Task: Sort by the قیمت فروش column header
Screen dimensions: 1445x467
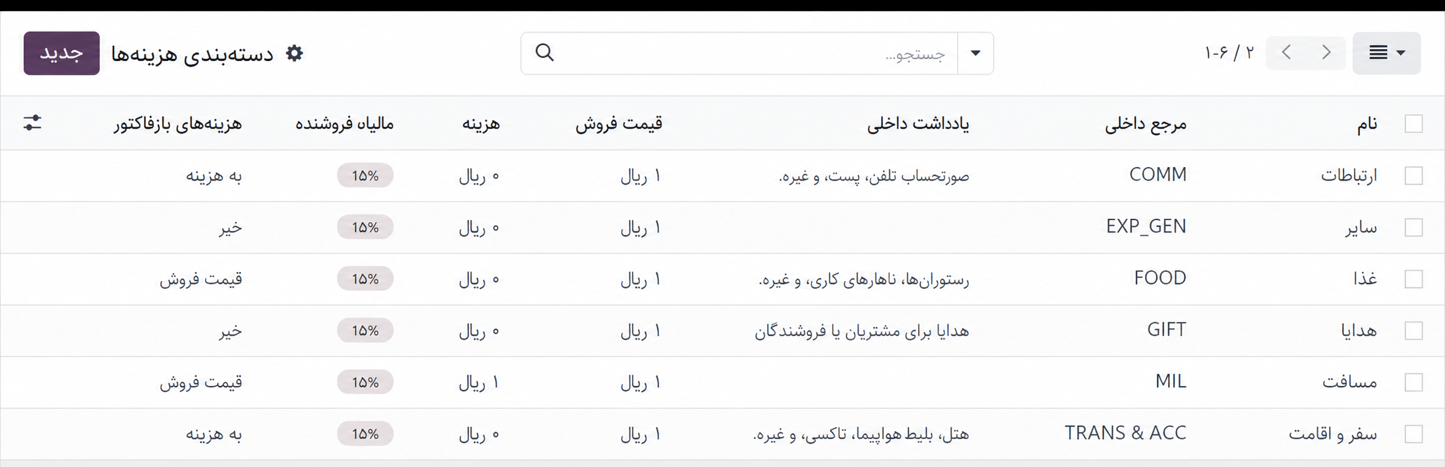Action: [619, 123]
